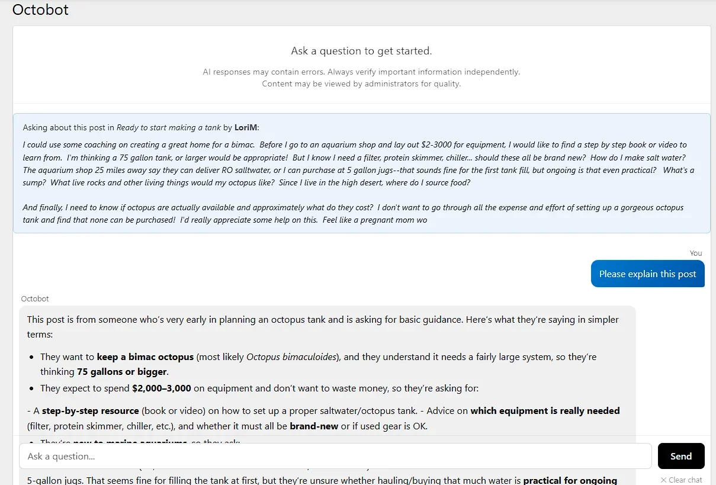
Task: Select the 'Please explain this post' message bubble
Action: click(647, 274)
